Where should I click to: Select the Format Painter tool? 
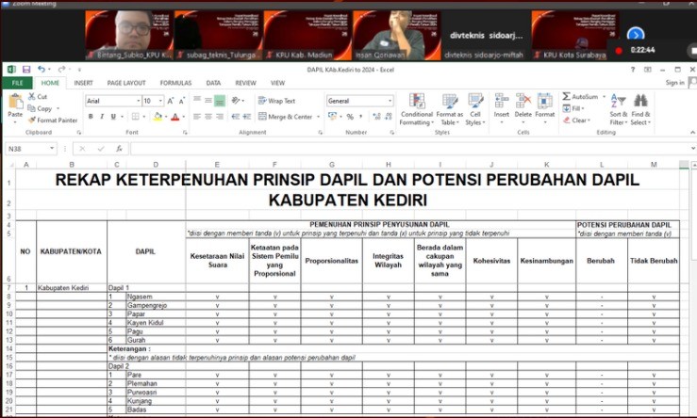(53, 121)
